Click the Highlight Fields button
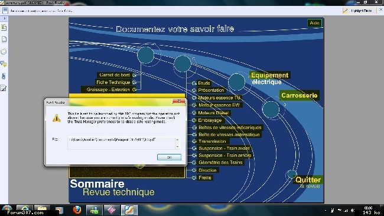The image size is (384, 216). point(359,11)
